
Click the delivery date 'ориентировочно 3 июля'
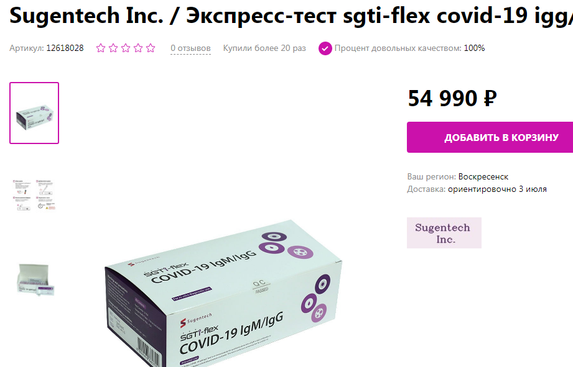tap(497, 189)
